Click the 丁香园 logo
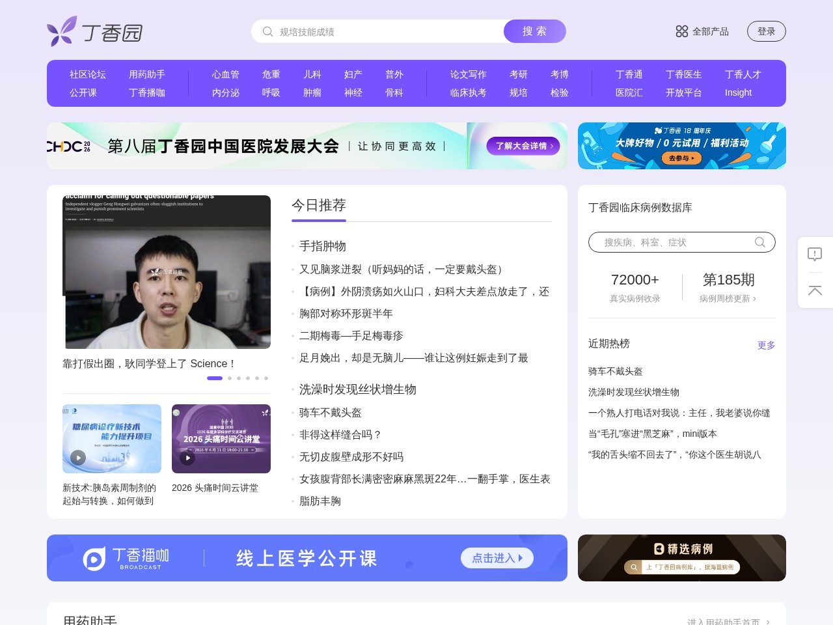The width and height of the screenshot is (833, 625). (x=95, y=31)
